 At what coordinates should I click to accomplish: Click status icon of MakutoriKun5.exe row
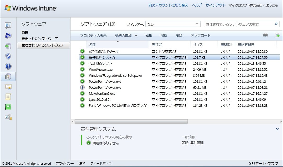pos(82,93)
